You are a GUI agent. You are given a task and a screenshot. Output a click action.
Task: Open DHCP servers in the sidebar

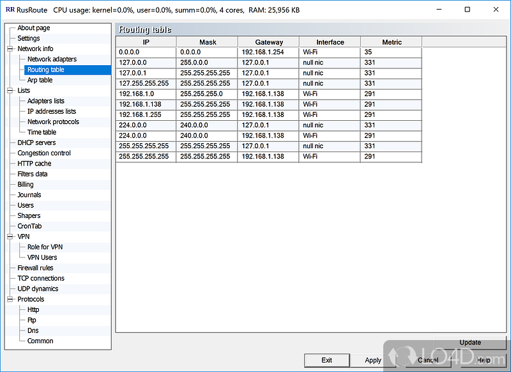(x=36, y=143)
